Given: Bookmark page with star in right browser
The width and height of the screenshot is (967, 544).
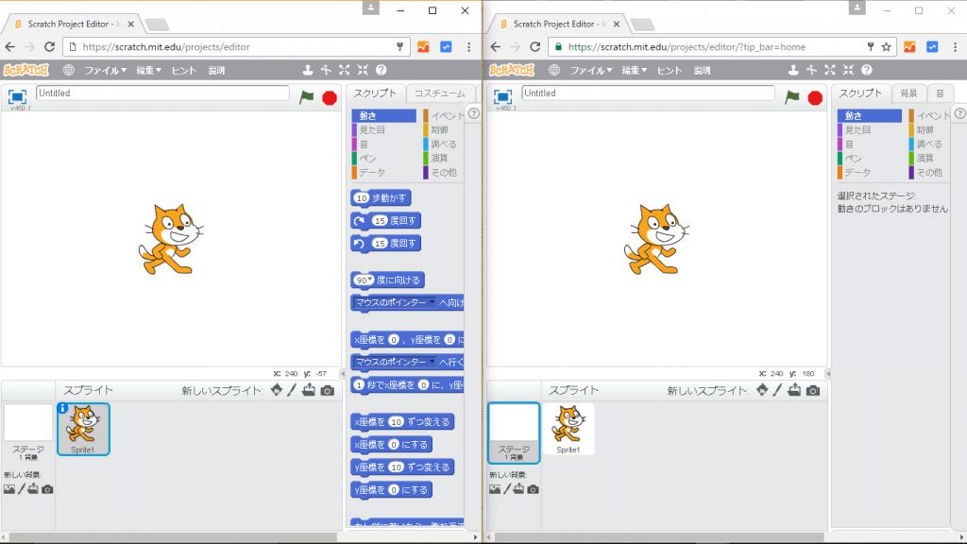Looking at the screenshot, I should 886,47.
